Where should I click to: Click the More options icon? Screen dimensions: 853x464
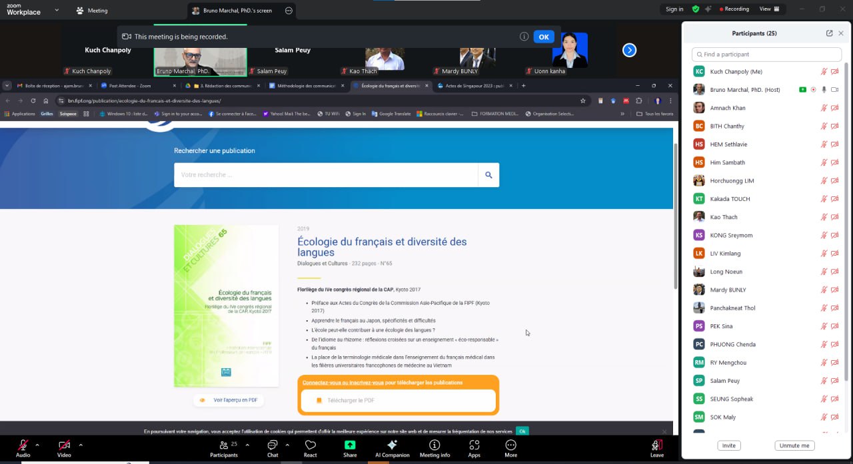pos(510,445)
